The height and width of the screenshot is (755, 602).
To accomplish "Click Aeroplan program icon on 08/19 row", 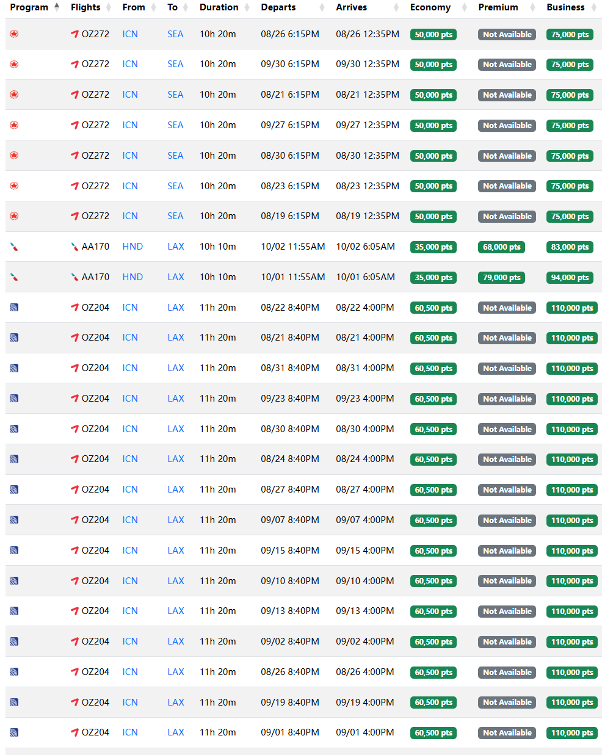I will (14, 216).
